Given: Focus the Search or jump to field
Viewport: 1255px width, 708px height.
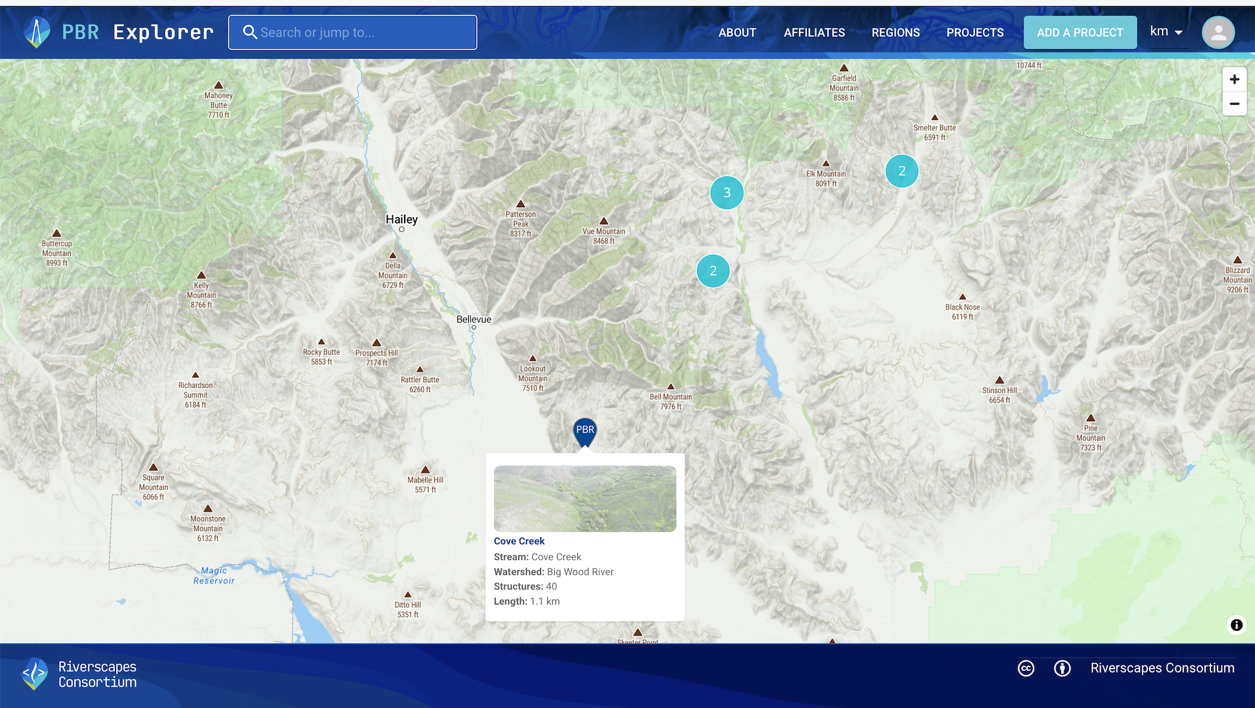Looking at the screenshot, I should click(x=364, y=33).
